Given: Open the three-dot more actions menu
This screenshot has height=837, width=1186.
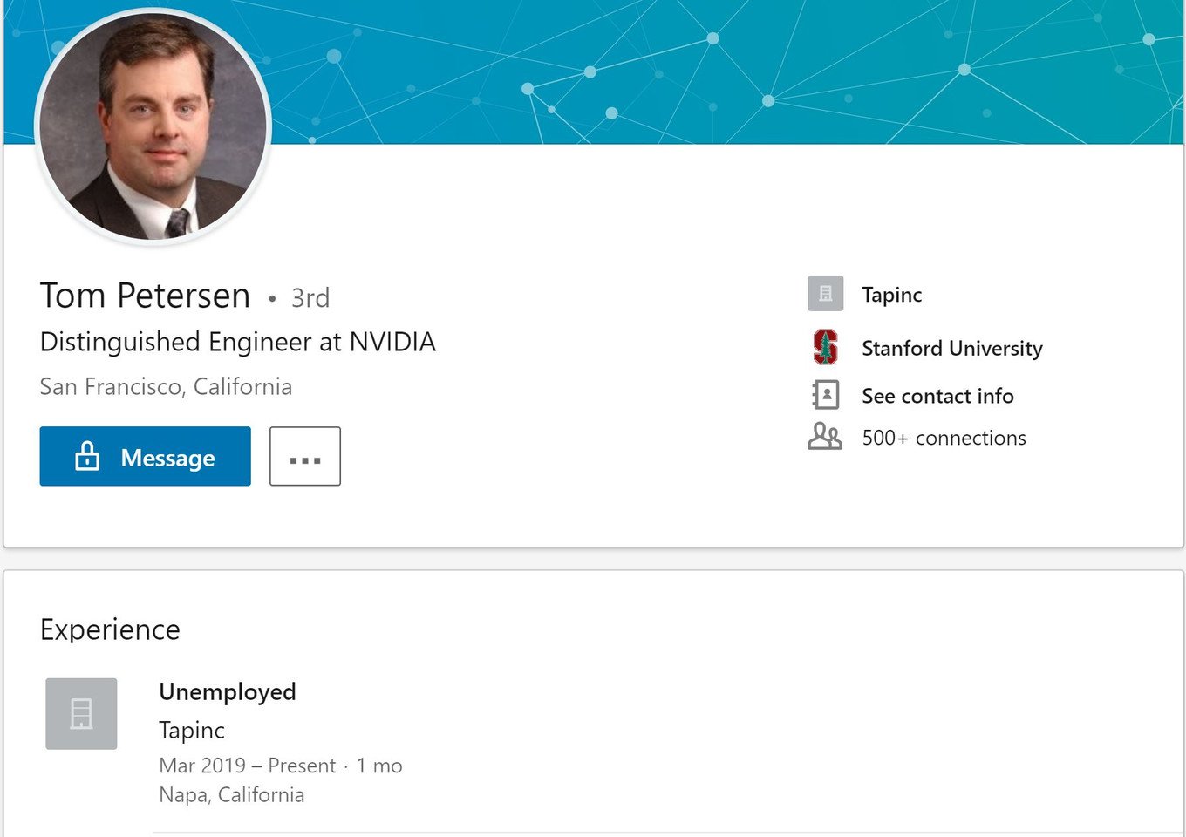Looking at the screenshot, I should (305, 457).
